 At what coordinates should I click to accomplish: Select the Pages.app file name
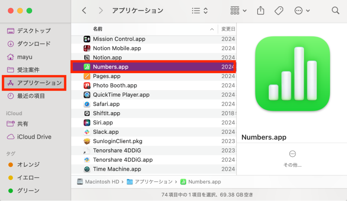click(x=107, y=76)
